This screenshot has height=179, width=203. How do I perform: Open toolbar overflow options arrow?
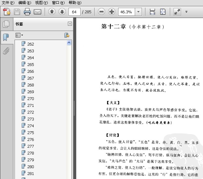(x=187, y=12)
